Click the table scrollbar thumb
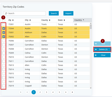Screen dimensions: 112x97 point(91,27)
